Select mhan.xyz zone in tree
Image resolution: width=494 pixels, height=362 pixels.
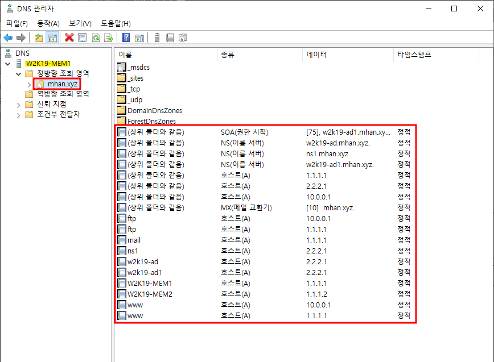click(x=63, y=84)
